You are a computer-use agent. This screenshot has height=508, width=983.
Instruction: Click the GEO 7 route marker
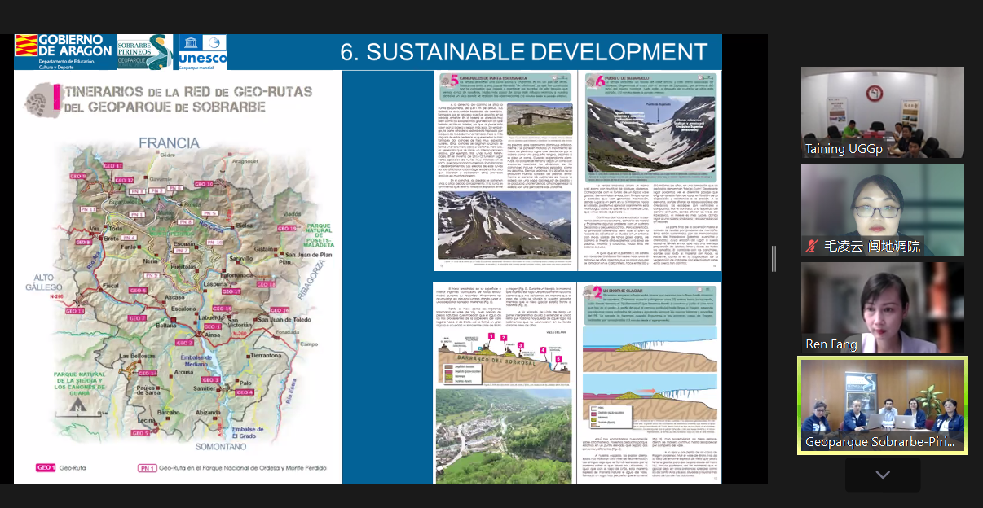(x=137, y=318)
